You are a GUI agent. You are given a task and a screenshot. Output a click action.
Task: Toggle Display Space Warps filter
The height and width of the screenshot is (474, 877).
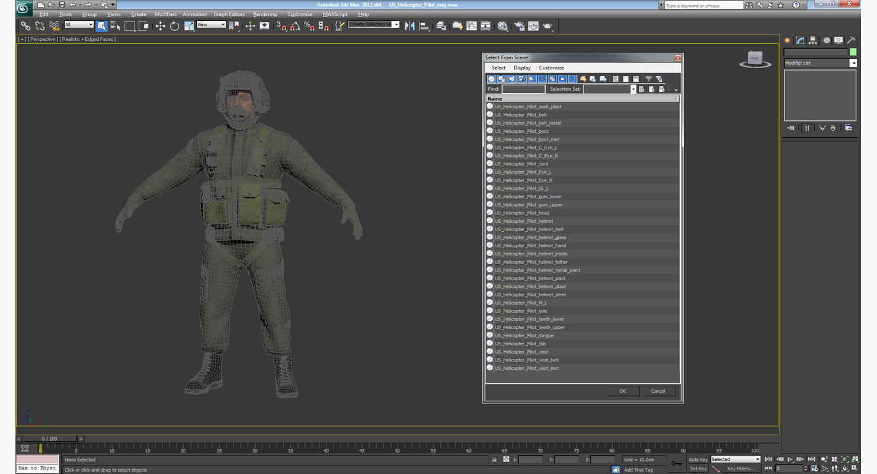tap(542, 79)
